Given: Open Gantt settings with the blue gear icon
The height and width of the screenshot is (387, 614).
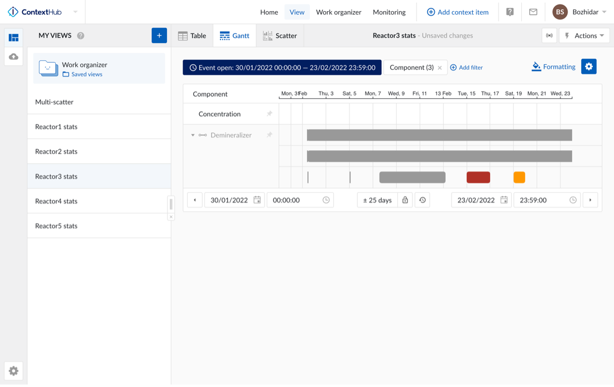Looking at the screenshot, I should click(588, 66).
